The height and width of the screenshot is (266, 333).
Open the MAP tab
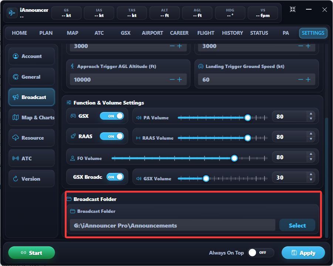[x=73, y=33]
